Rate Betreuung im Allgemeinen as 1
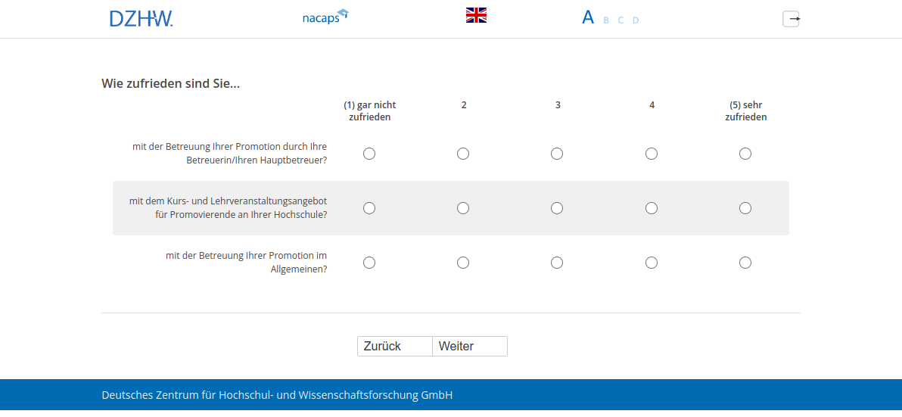This screenshot has width=902, height=417. [x=369, y=263]
